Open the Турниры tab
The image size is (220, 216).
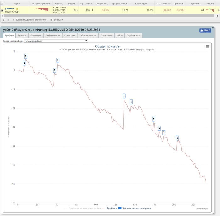pos(22,35)
